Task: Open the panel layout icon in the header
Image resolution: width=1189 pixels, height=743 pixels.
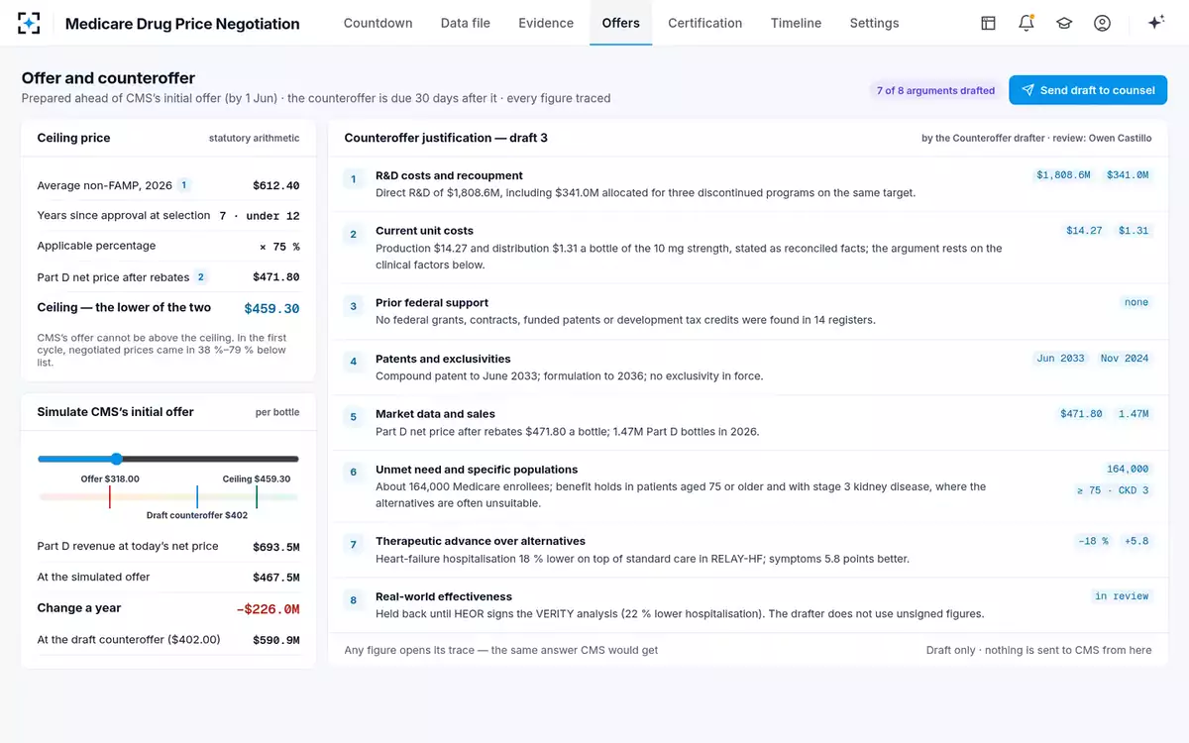Action: [988, 23]
